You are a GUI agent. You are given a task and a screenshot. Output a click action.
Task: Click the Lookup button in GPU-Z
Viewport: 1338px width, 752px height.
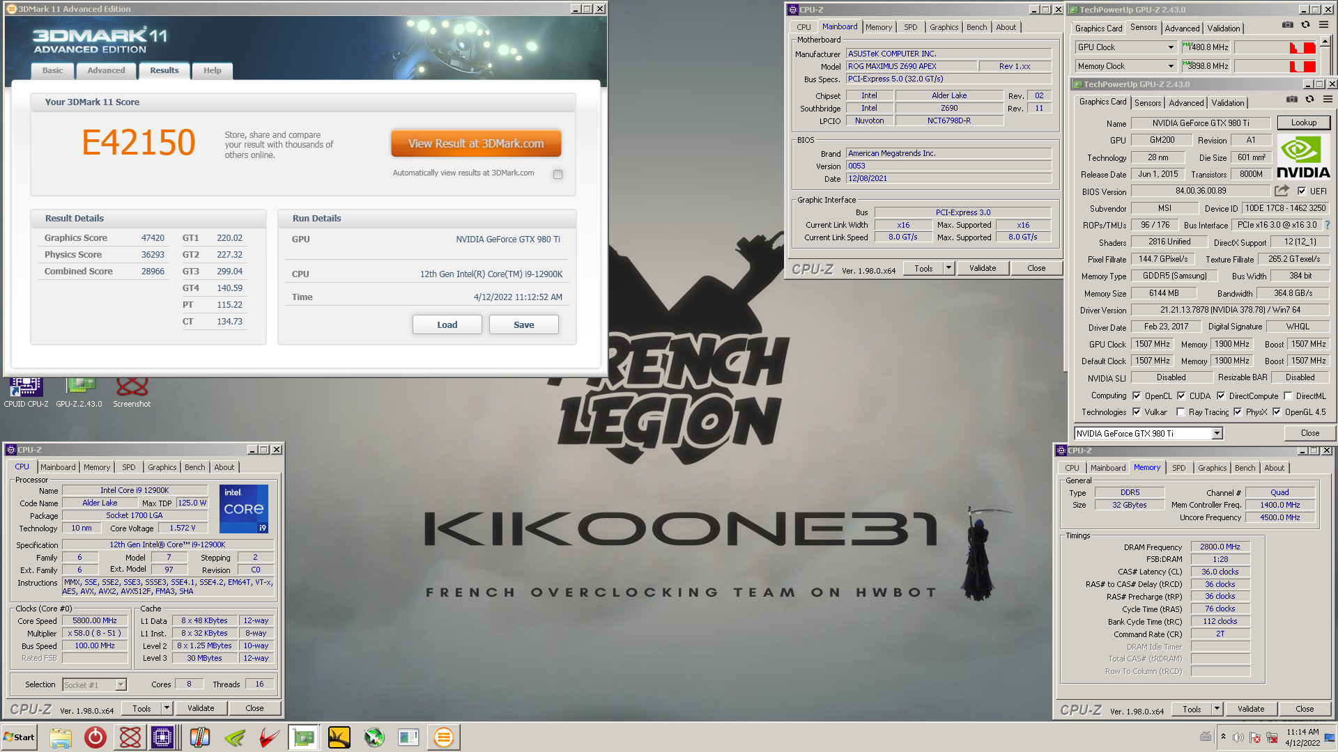coord(1303,123)
